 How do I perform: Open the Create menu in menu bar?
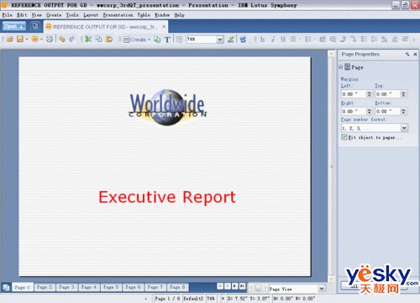54,15
